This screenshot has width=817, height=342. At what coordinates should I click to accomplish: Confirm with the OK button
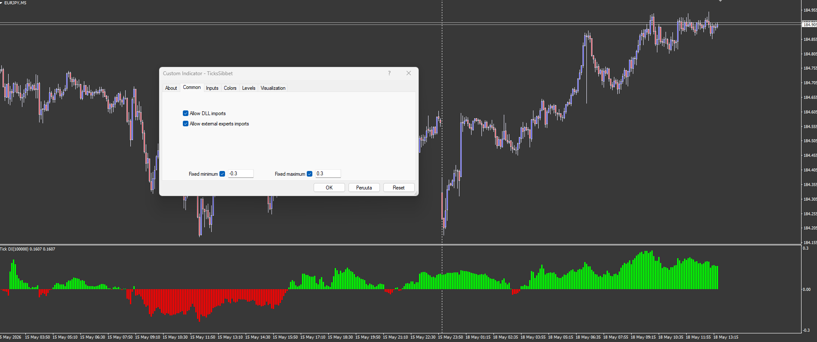329,188
